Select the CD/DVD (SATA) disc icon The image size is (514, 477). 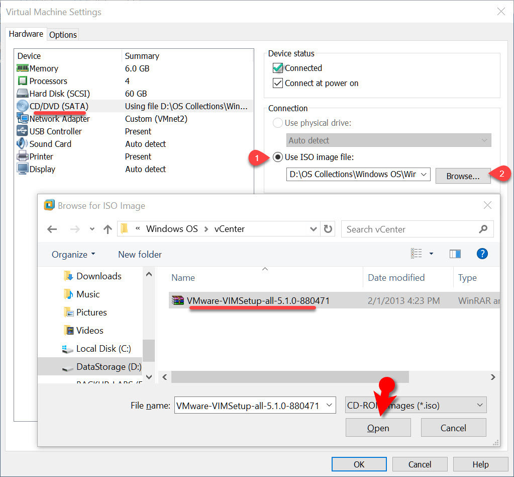pos(22,106)
